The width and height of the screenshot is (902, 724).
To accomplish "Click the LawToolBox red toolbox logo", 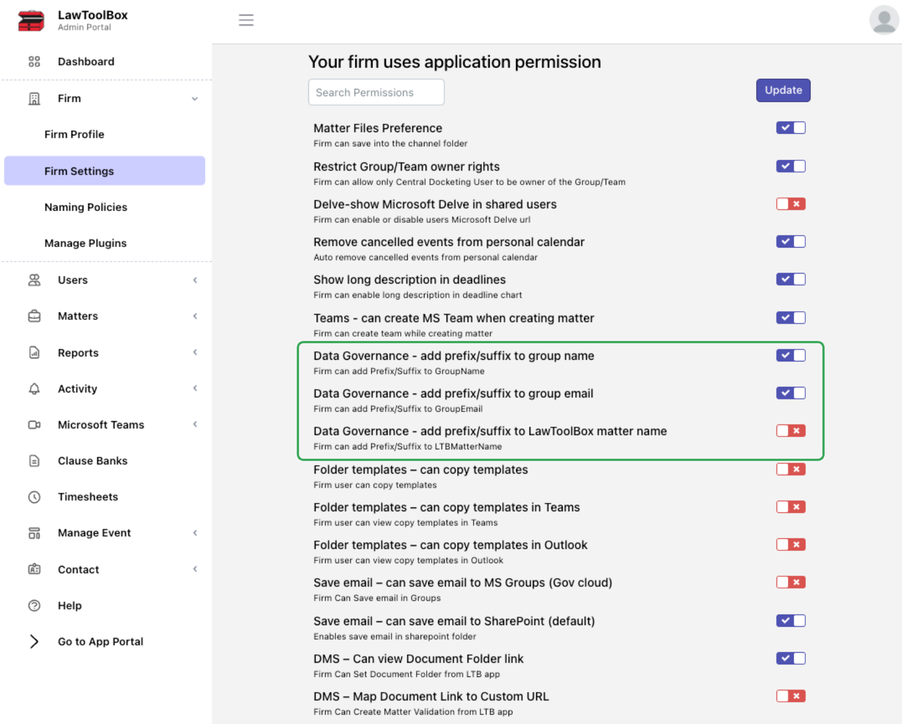I will 31,21.
